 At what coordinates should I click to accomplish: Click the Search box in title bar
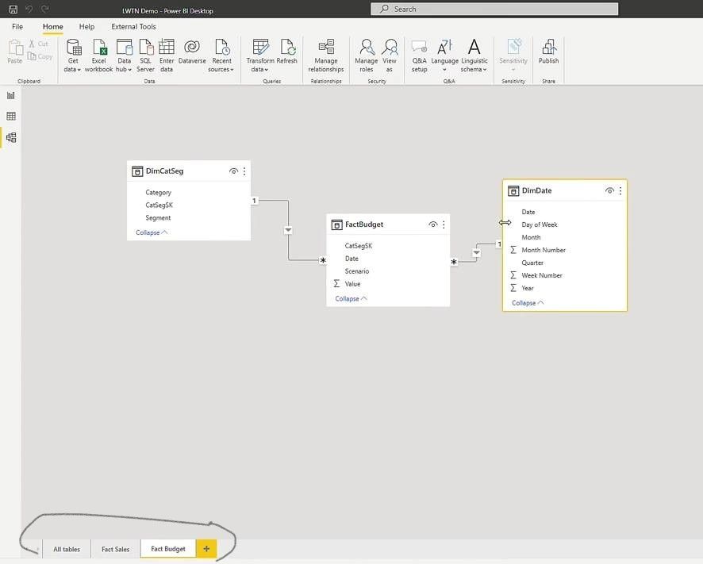(494, 9)
